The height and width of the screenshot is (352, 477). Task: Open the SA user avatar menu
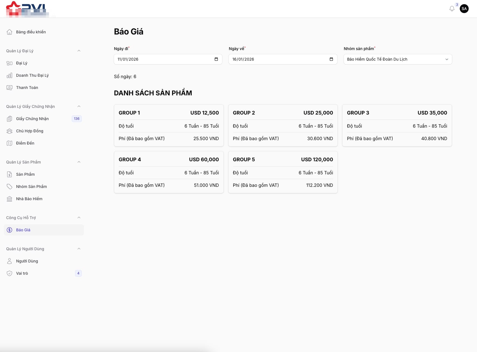pos(464,9)
